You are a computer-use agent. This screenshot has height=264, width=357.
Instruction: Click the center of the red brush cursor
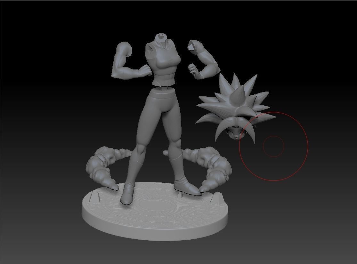273,147
